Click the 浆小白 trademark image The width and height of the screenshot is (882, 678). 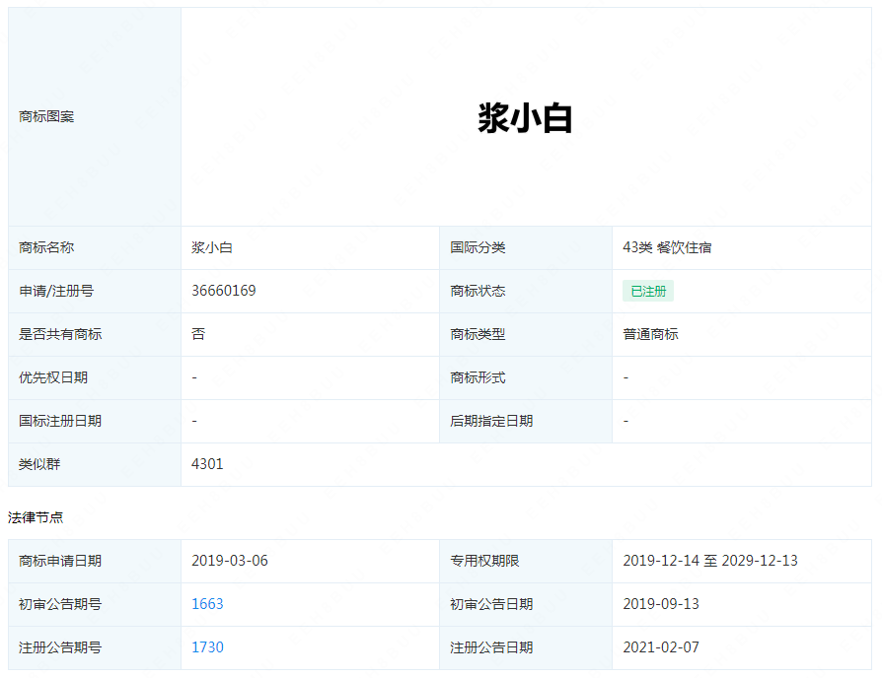click(x=526, y=117)
